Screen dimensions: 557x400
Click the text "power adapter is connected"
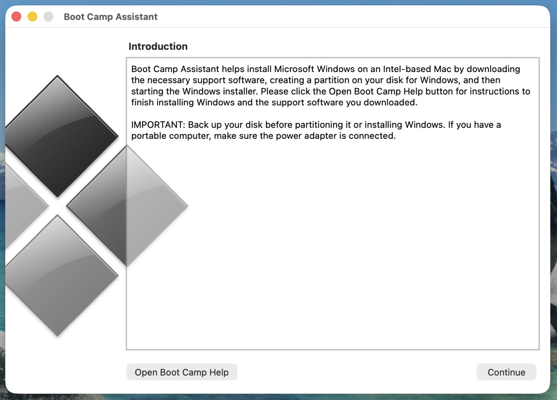(335, 136)
